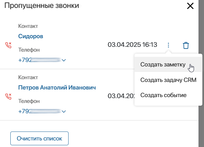204x147 pixels.
Task: Click the Телефон label under Сидоров
Action: click(x=29, y=50)
